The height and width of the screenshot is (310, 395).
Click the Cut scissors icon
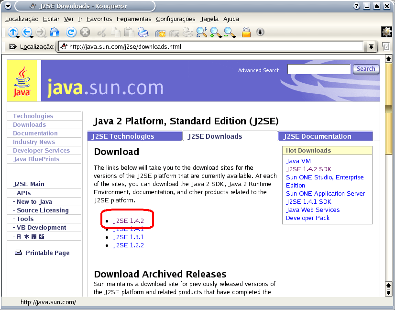tap(101, 32)
